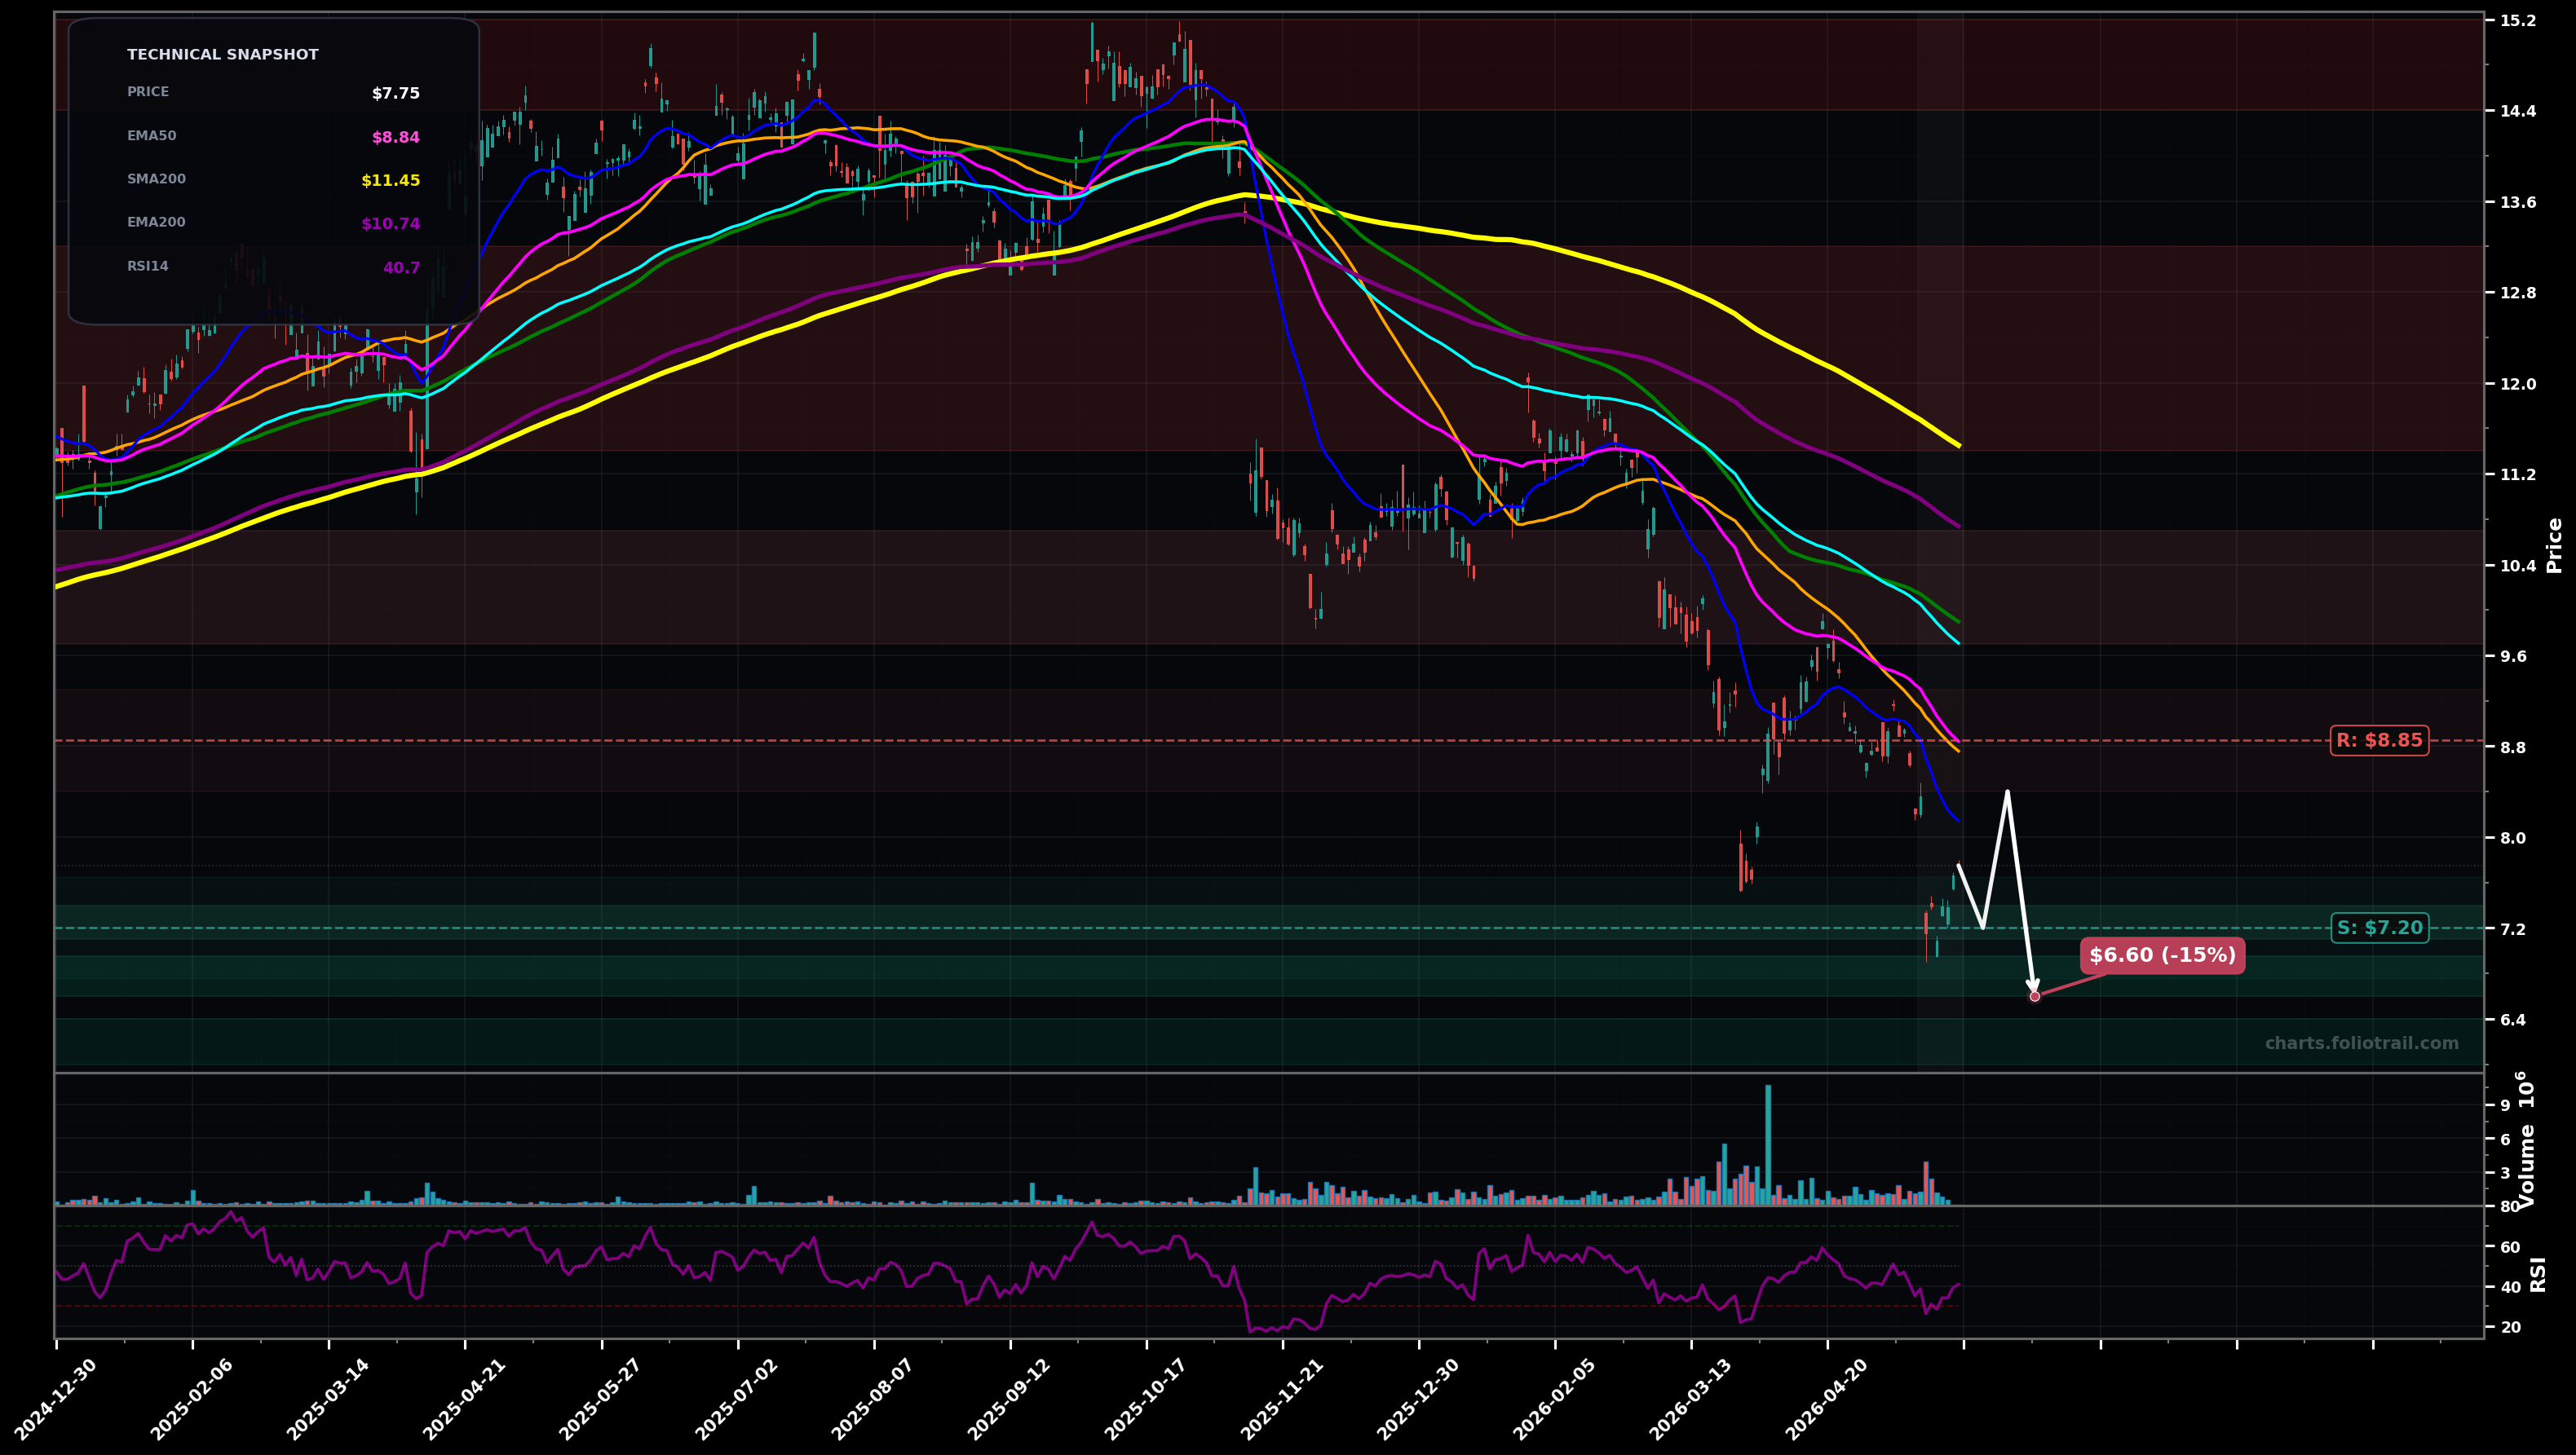Click the 6.4 price axis tick
The image size is (2576, 1455).
coord(2514,1021)
